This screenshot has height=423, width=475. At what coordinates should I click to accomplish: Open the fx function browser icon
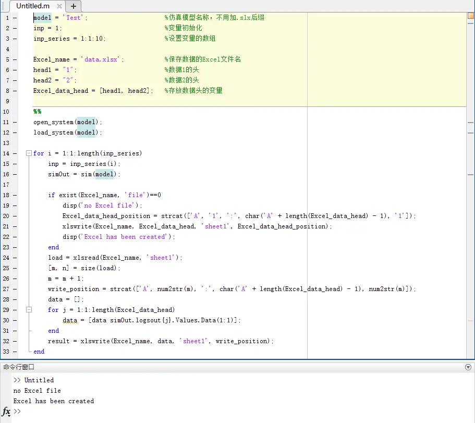click(6, 412)
